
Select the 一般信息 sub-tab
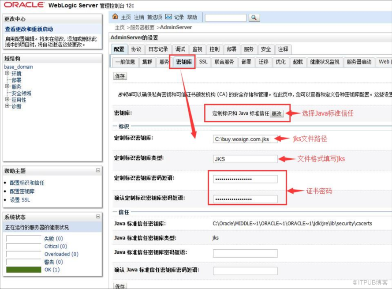click(125, 62)
